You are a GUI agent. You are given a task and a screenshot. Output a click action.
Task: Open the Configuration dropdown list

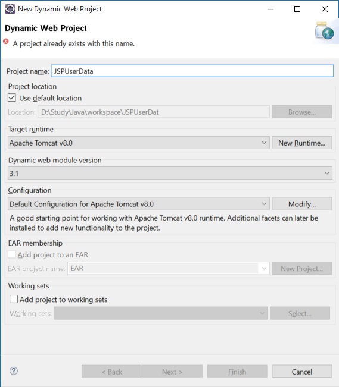[139, 204]
